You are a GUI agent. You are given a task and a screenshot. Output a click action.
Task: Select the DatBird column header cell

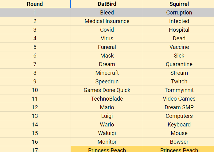tap(107, 4)
